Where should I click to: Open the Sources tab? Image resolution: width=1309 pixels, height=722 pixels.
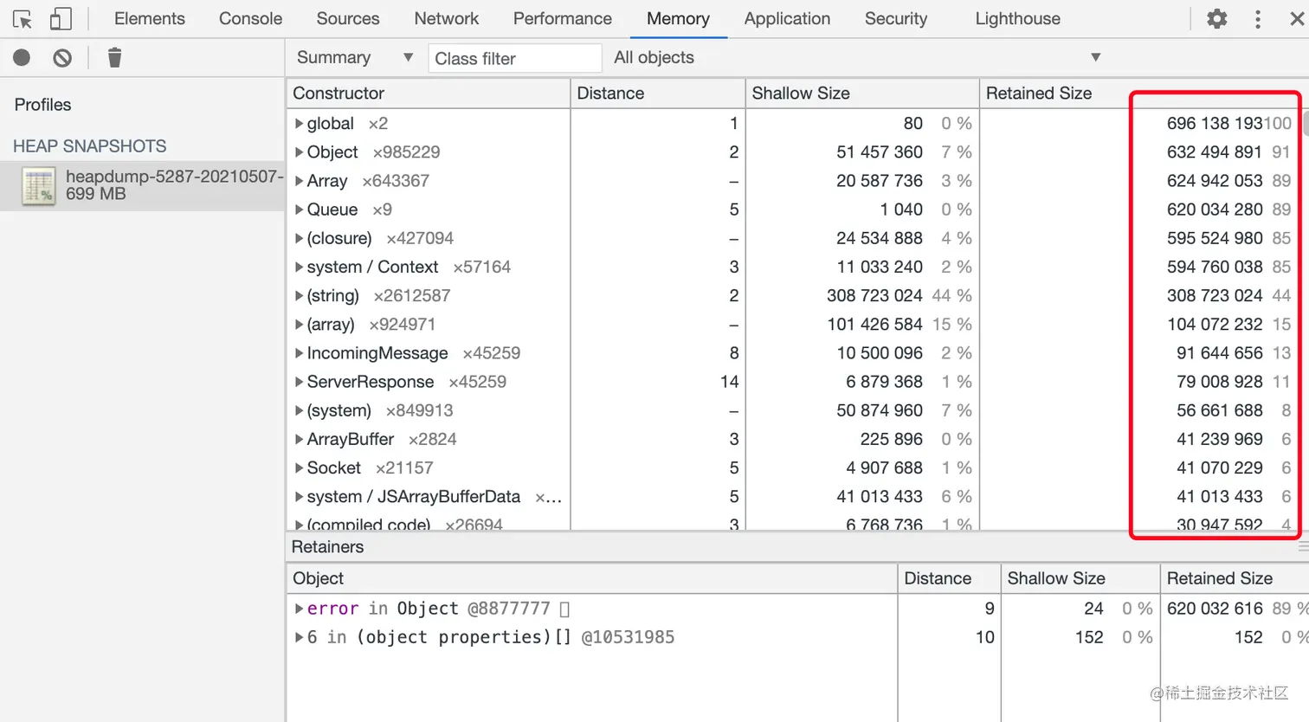348,18
